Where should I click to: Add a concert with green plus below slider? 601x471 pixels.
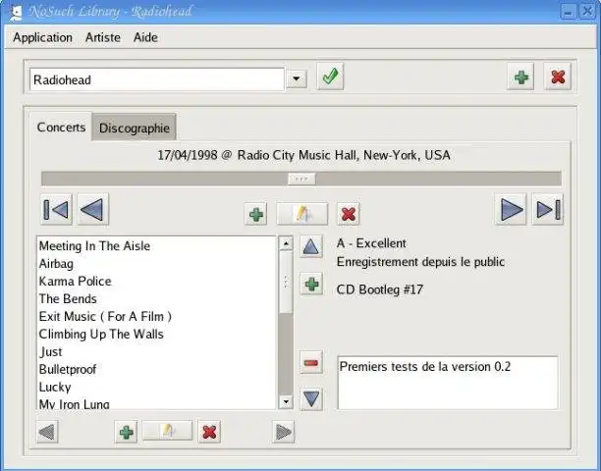coord(255,214)
